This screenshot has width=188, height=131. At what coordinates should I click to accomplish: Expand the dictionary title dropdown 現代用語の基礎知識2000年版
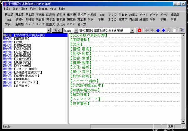point(132,31)
